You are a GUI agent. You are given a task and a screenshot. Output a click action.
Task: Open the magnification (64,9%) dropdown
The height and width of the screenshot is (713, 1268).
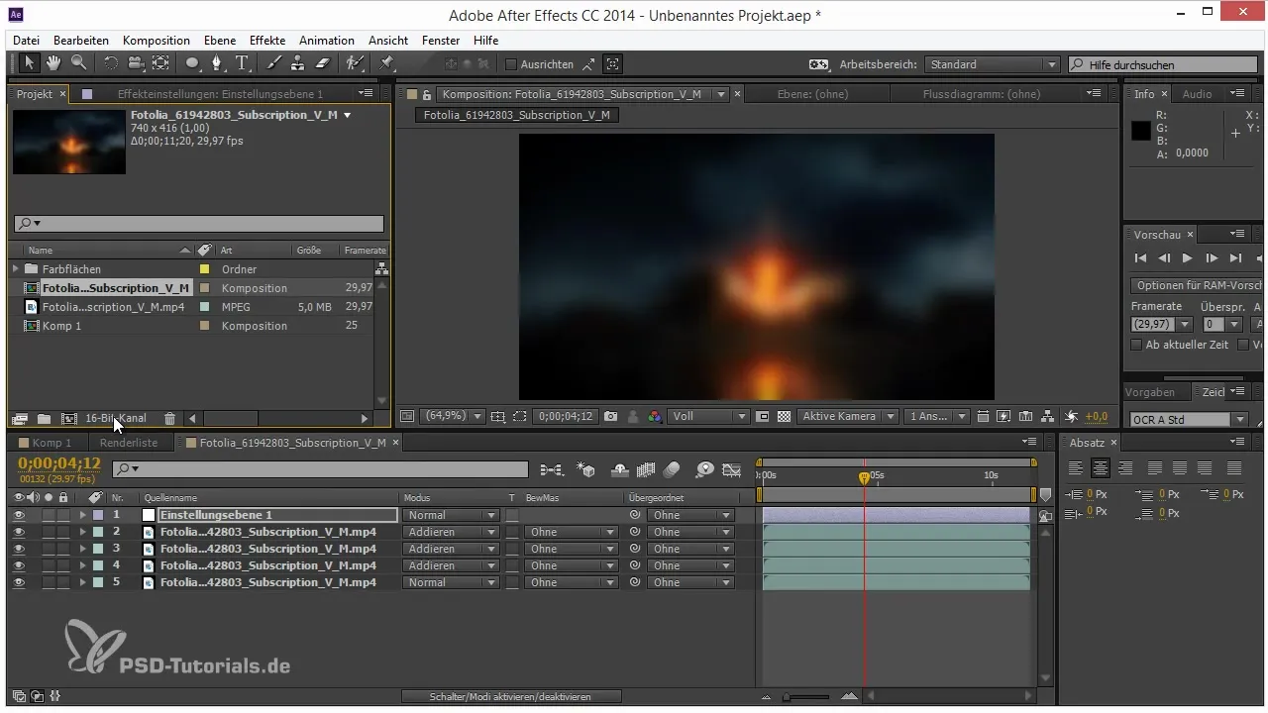454,417
